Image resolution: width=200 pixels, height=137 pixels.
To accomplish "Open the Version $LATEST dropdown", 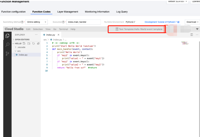I will pyautogui.click(x=177, y=1).
